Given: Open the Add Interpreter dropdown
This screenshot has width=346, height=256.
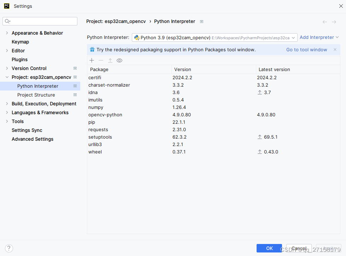Looking at the screenshot, I should (319, 37).
